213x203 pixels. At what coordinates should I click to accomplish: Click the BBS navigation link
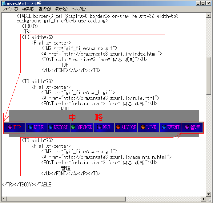pyautogui.click(x=106, y=127)
